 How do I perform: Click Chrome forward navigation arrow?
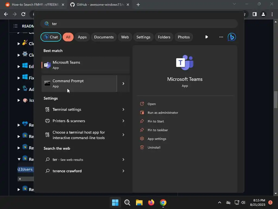tap(15, 14)
